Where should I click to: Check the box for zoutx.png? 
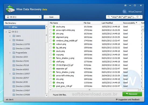coord(51,27)
